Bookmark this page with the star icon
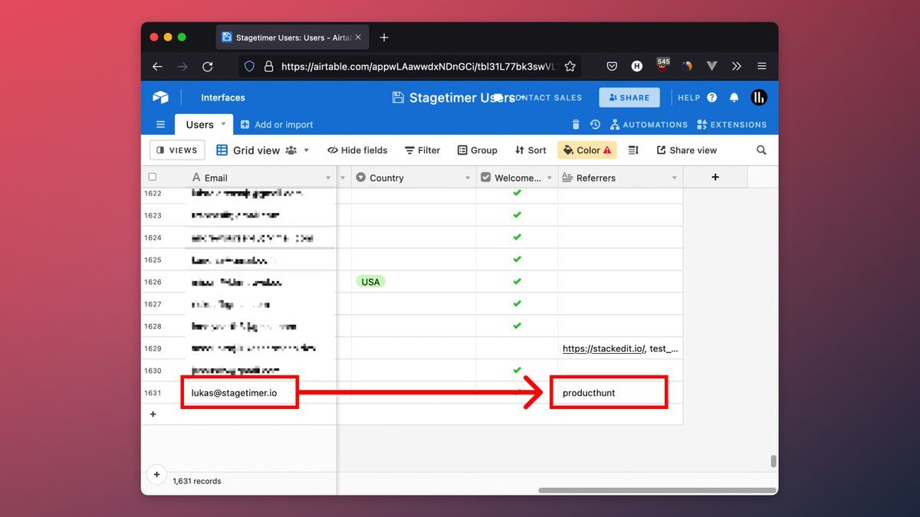The height and width of the screenshot is (517, 920). [x=570, y=67]
